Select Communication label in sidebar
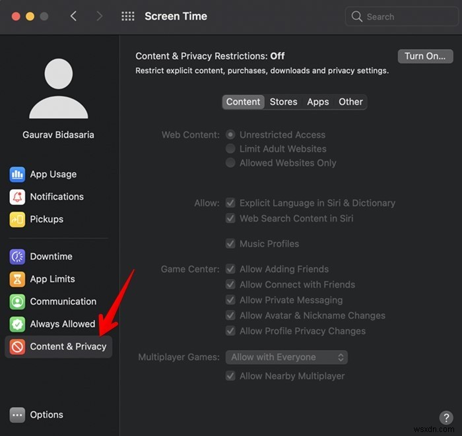This screenshot has width=462, height=436. click(x=63, y=301)
